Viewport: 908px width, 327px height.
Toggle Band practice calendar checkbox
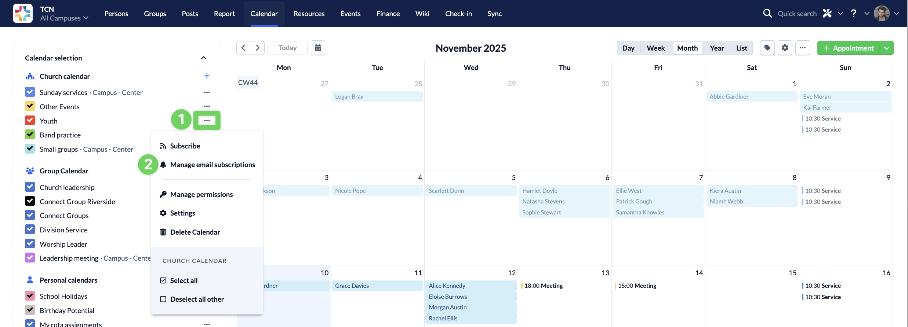30,135
